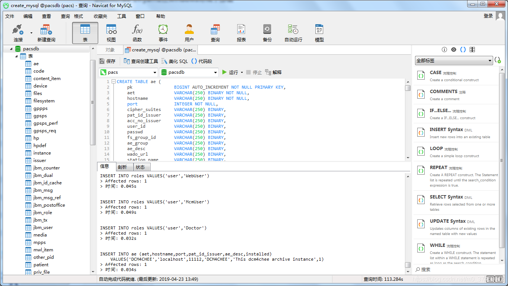The height and width of the screenshot is (286, 508).
Task: Open the 收藏夹 menu
Action: [100, 16]
